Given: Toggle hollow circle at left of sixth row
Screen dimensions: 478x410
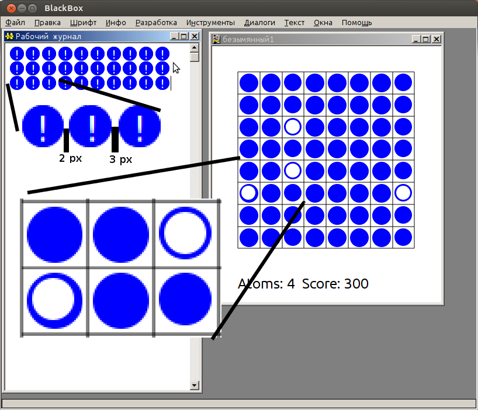Looking at the screenshot, I should [249, 193].
